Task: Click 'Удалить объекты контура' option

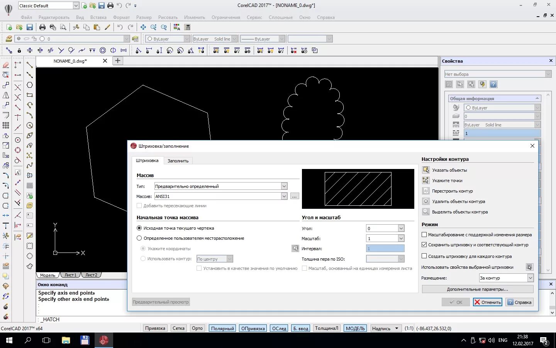Action: (x=458, y=201)
